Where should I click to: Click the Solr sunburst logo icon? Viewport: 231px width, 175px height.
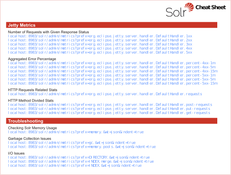(189, 7)
